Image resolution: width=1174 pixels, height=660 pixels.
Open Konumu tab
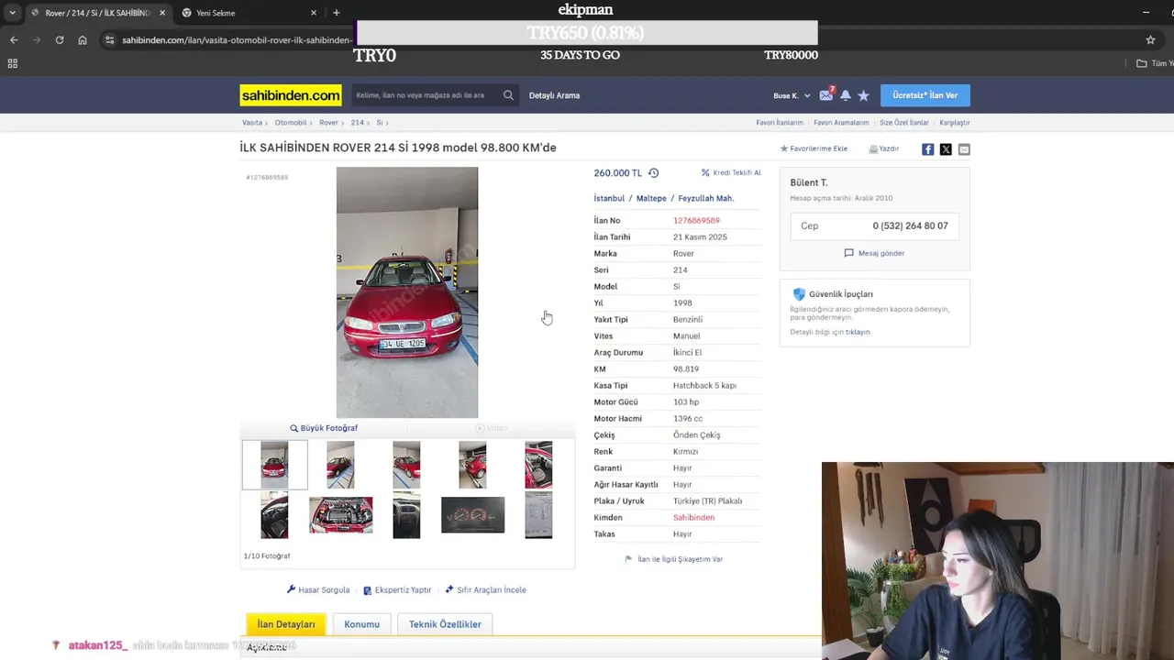[361, 624]
